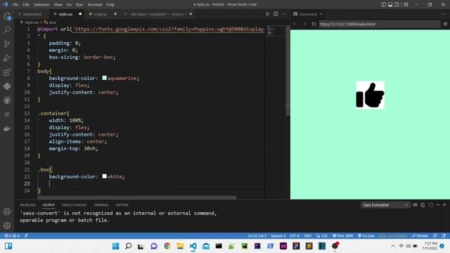This screenshot has width=450, height=253.
Task: Open the Python extension view
Action: coord(7,86)
